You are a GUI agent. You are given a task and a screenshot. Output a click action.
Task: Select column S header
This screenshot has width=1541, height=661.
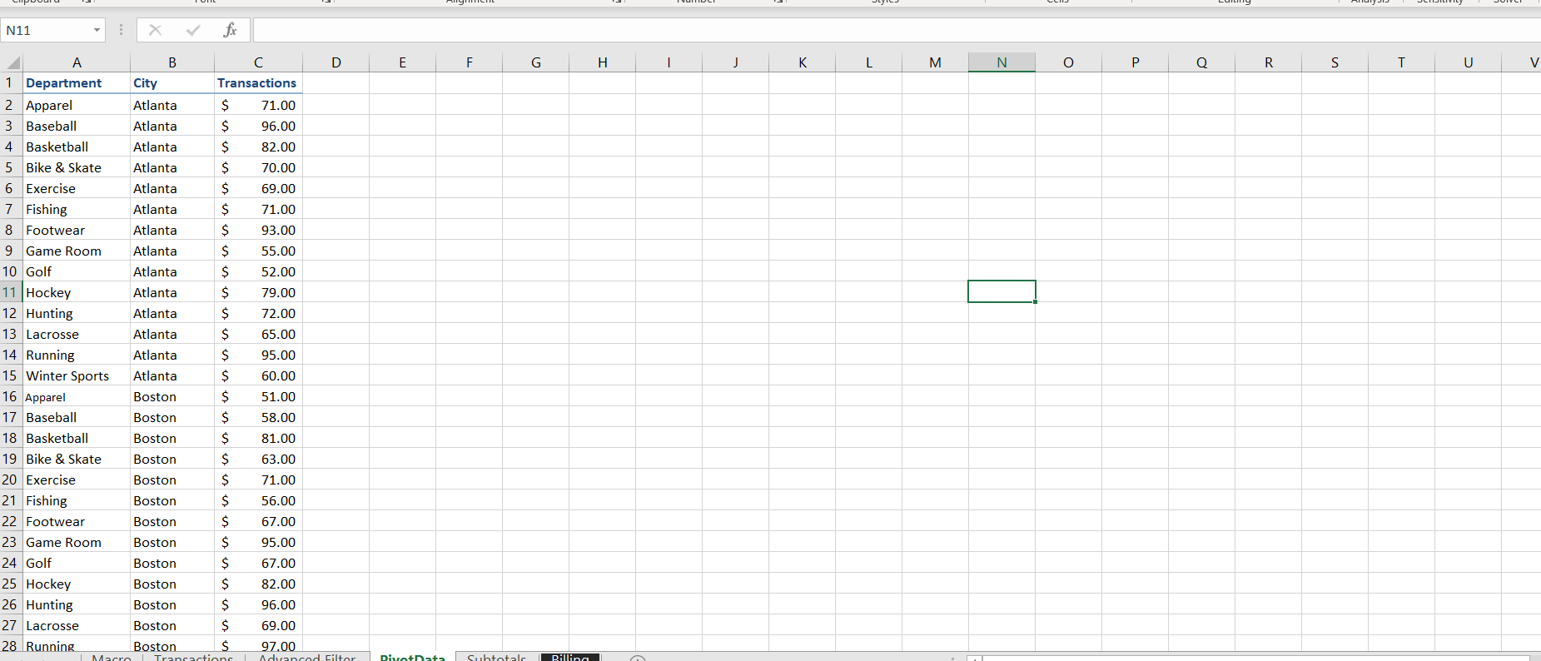[x=1335, y=62]
